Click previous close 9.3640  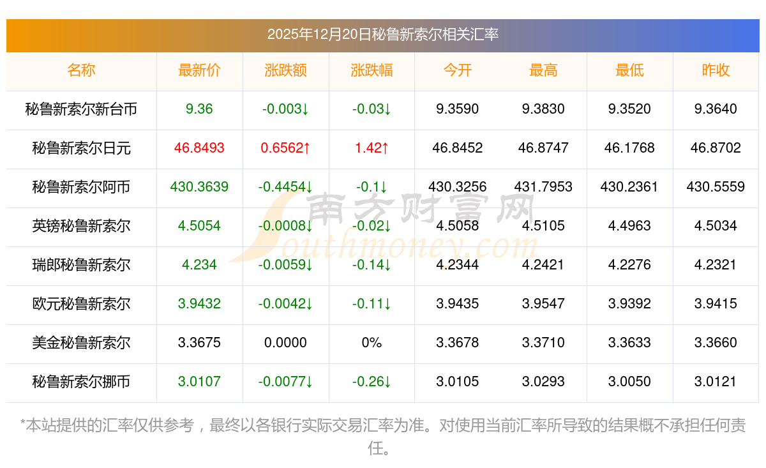point(716,109)
